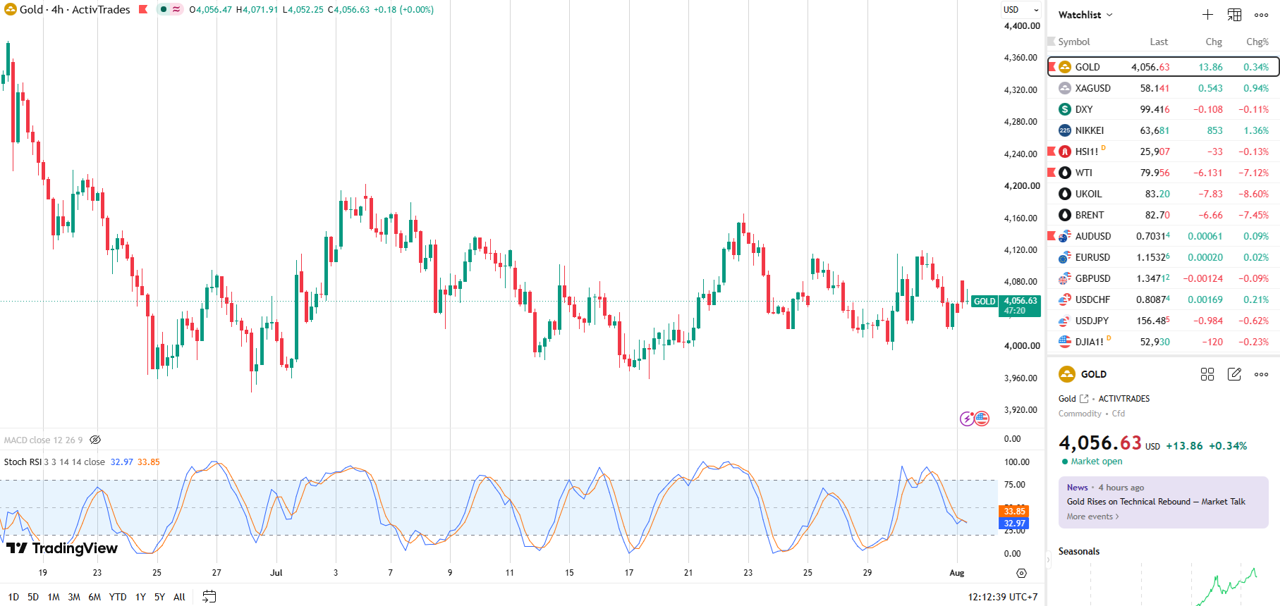Open the USD currency dropdown

(x=1021, y=9)
